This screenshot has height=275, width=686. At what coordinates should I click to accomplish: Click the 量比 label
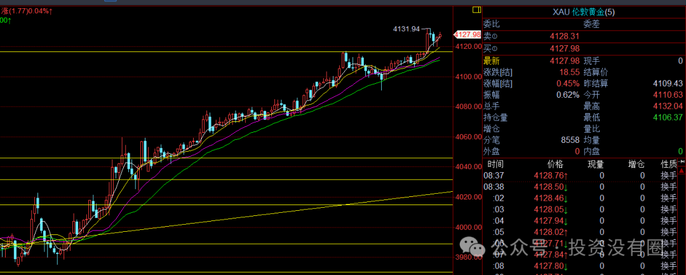[591, 128]
